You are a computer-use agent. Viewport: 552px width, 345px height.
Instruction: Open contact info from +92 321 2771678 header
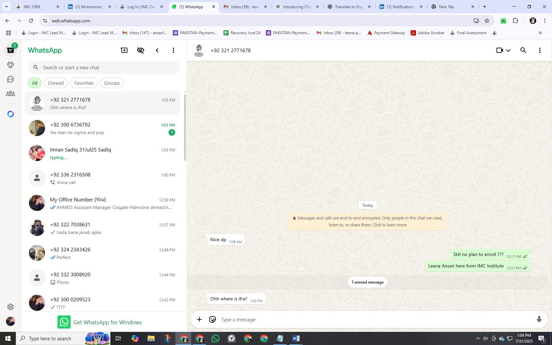230,50
